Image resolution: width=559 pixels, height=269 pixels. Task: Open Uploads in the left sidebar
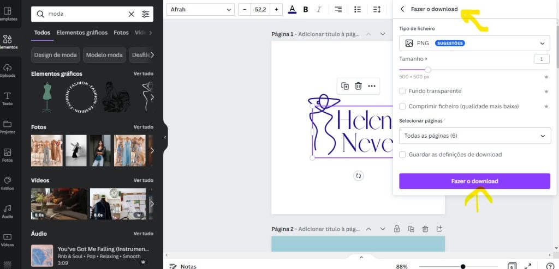pos(8,70)
